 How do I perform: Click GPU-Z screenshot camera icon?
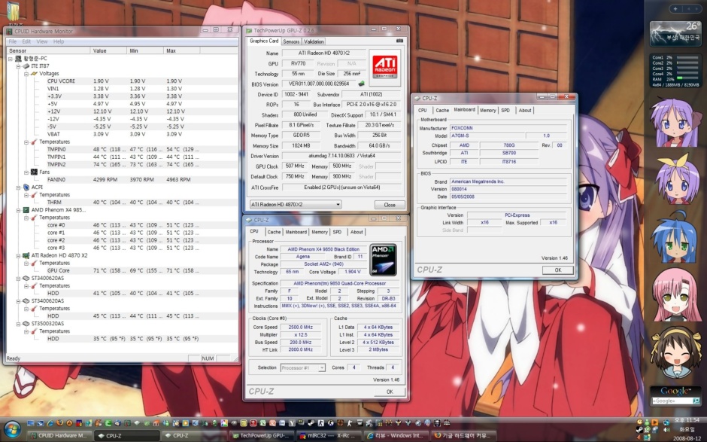pos(399,41)
